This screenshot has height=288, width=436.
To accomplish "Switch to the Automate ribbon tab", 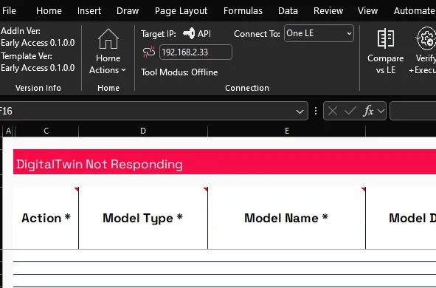I will [x=415, y=10].
